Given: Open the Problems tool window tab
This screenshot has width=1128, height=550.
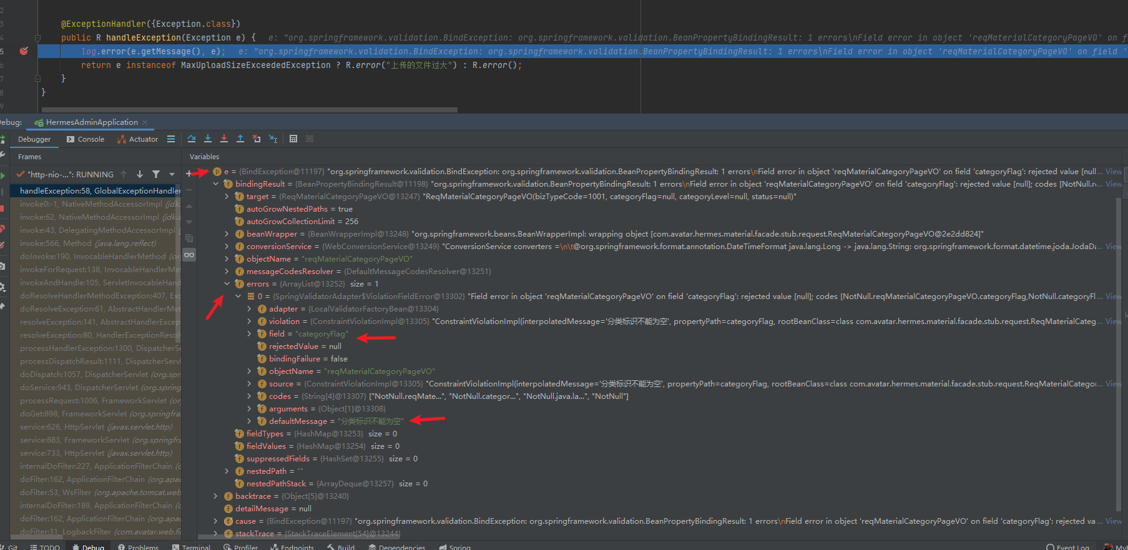Looking at the screenshot, I should pos(139,548).
